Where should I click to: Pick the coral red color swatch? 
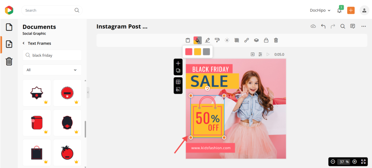click(x=189, y=52)
